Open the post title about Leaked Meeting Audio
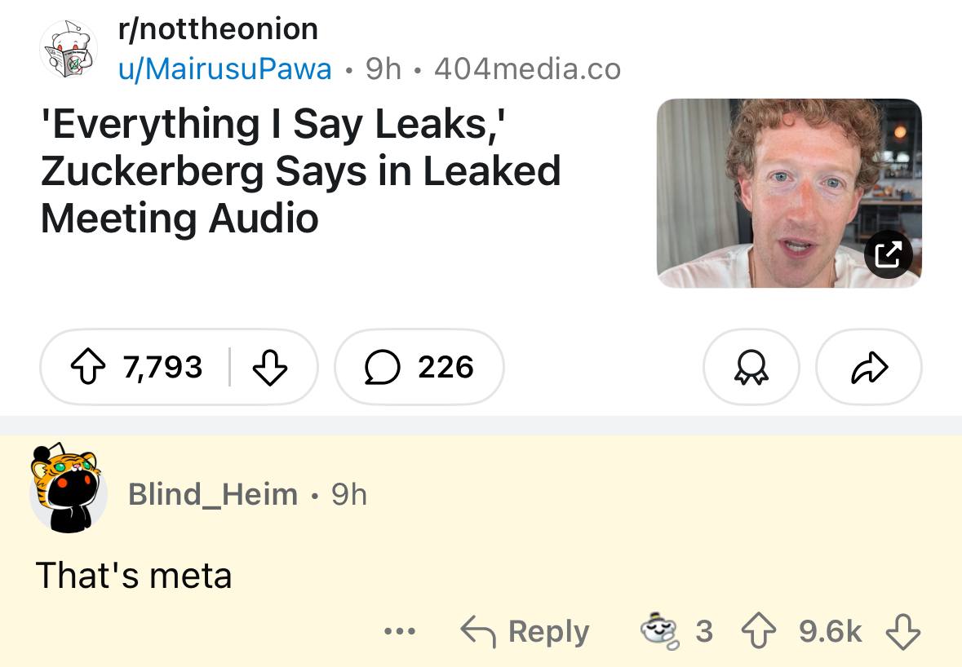Screen dimensions: 962x667 click(300, 171)
